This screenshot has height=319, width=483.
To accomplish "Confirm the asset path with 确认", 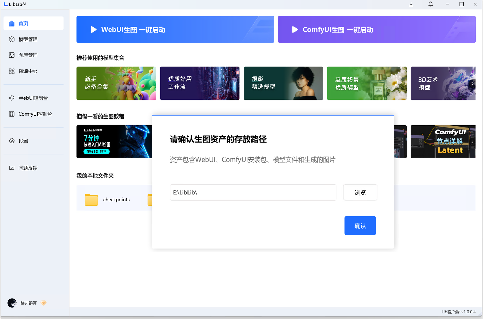I will tap(360, 225).
